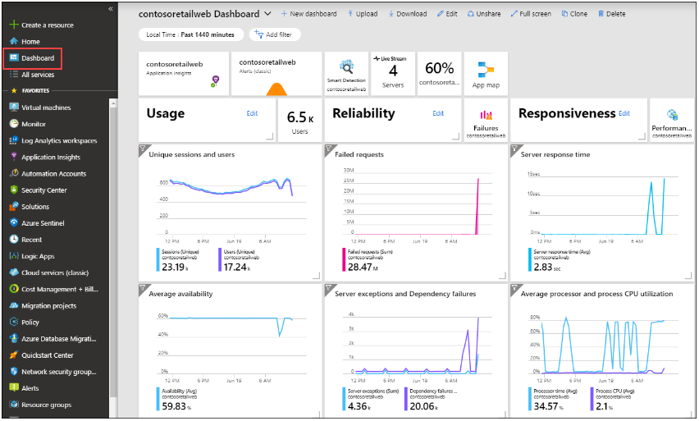Viewport: 699px width, 421px height.
Task: Open the Smart Detection tile
Action: (x=346, y=74)
